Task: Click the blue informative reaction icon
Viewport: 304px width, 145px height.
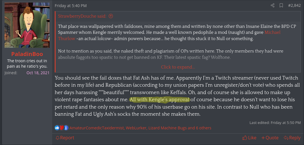Action: 66,128
